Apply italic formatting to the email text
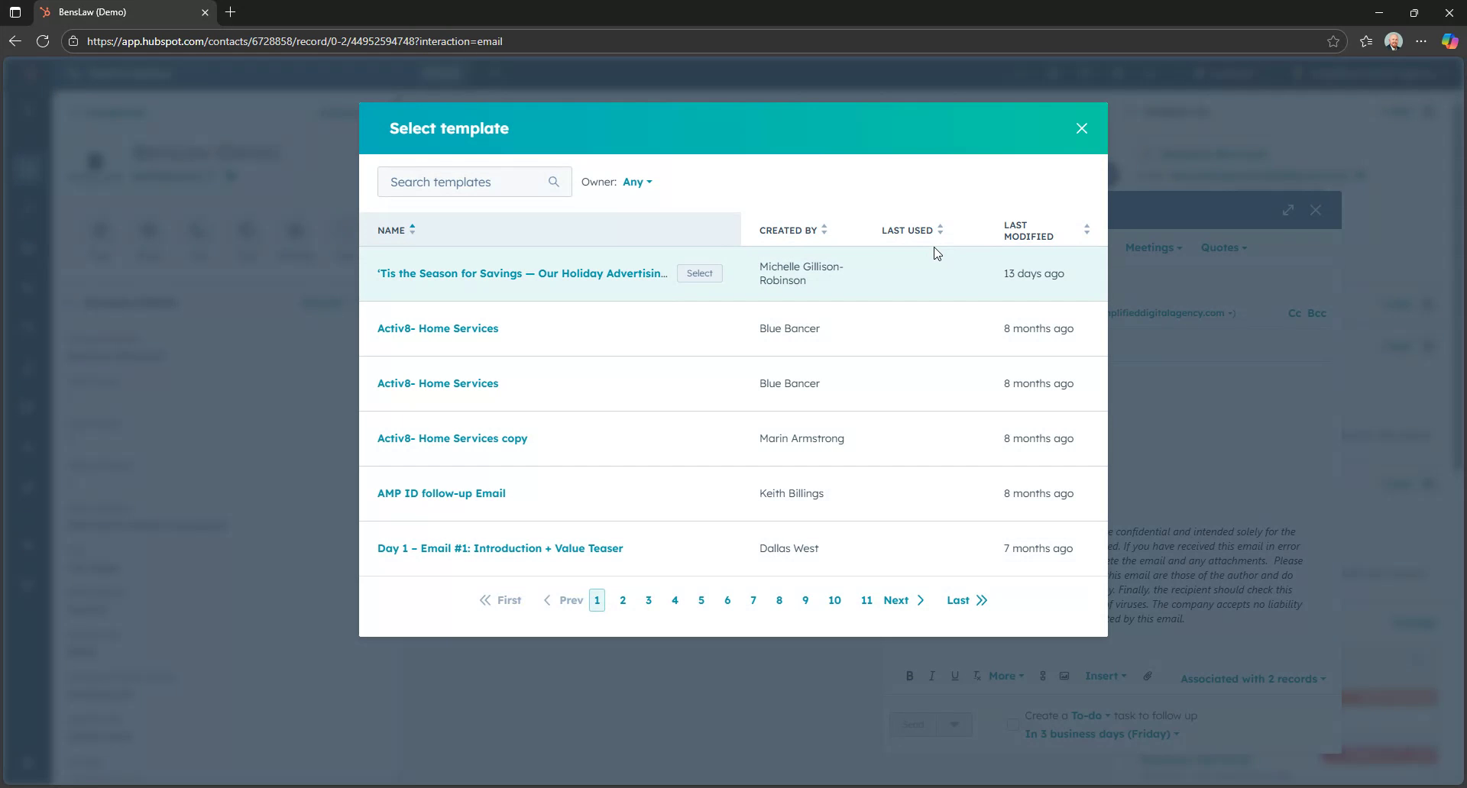The width and height of the screenshot is (1467, 788). click(x=932, y=676)
